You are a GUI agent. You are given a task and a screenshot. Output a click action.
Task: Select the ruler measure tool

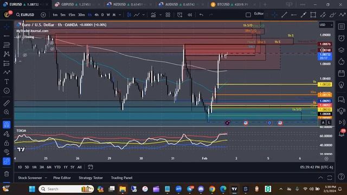(7, 103)
